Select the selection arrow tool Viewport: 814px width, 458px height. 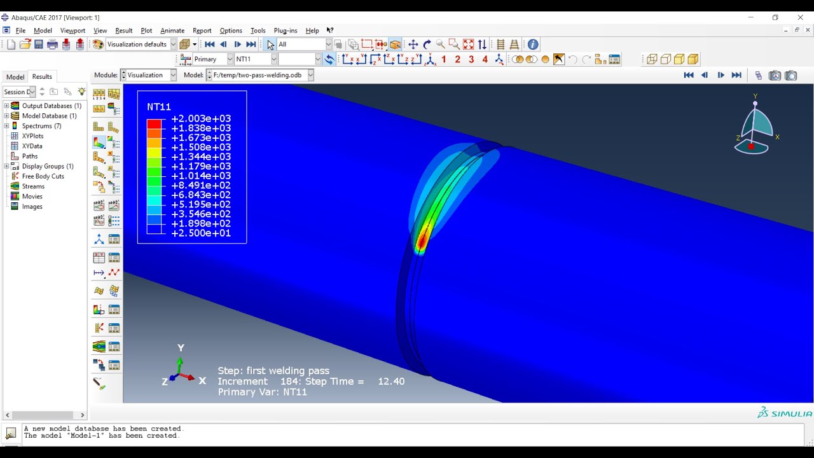[x=270, y=45]
